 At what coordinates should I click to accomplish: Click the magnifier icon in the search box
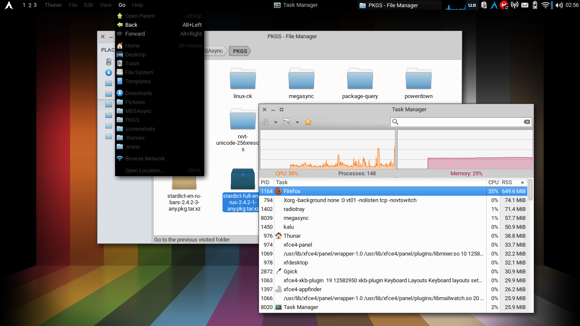(395, 122)
